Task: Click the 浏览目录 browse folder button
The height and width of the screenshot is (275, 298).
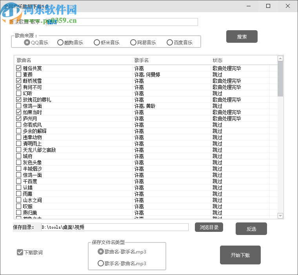Action: [x=209, y=227]
